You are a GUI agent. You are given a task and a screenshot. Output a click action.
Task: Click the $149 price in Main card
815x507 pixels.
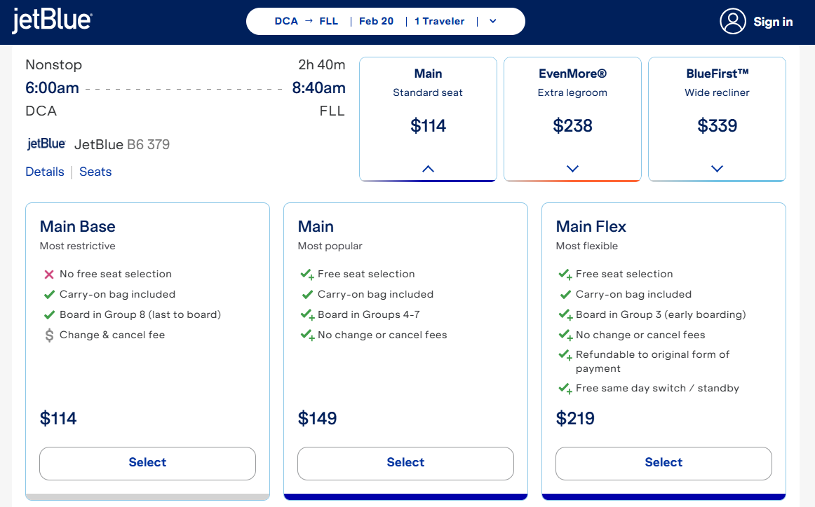317,418
